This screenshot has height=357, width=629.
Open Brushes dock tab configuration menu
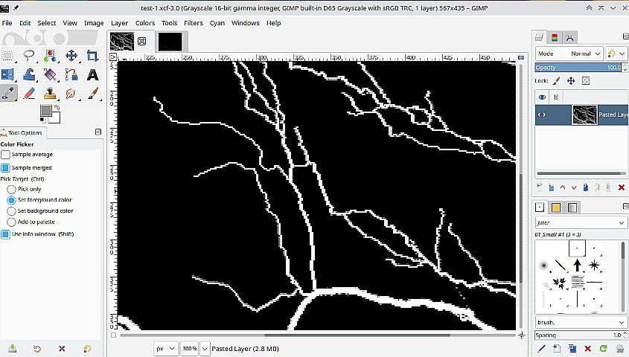point(625,206)
